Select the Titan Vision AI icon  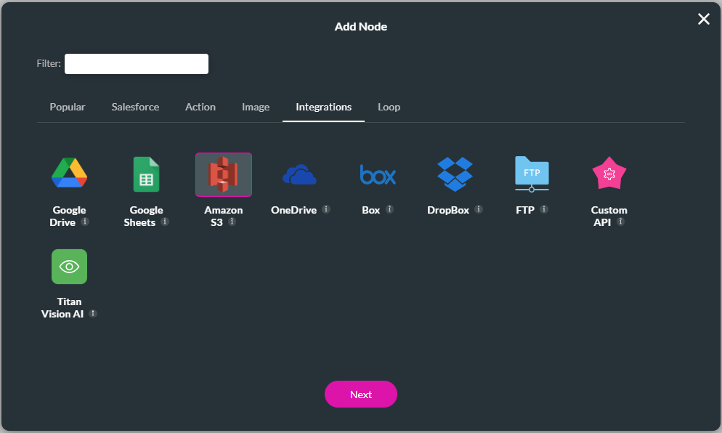click(69, 266)
